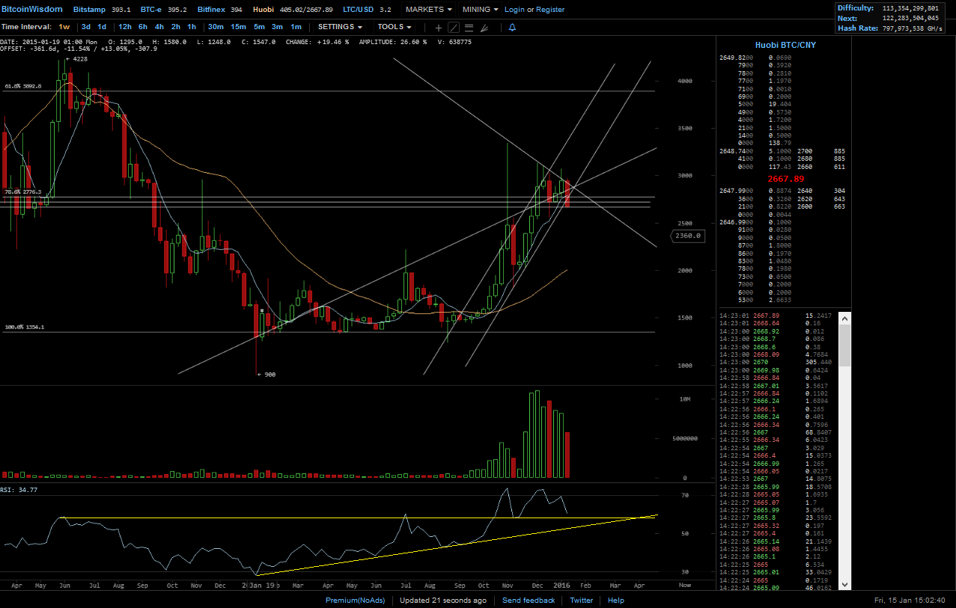Click the 2647.99 bid price row
The width and height of the screenshot is (956, 608).
coord(784,190)
